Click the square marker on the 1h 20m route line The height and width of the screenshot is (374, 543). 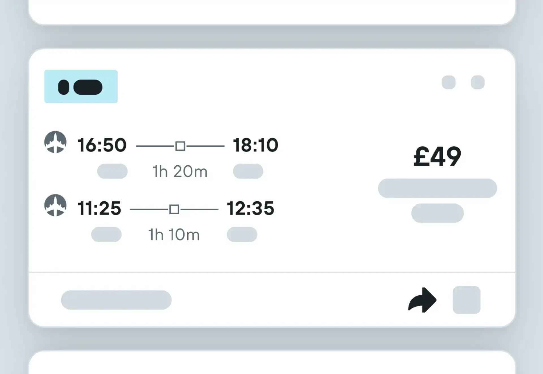coord(180,146)
